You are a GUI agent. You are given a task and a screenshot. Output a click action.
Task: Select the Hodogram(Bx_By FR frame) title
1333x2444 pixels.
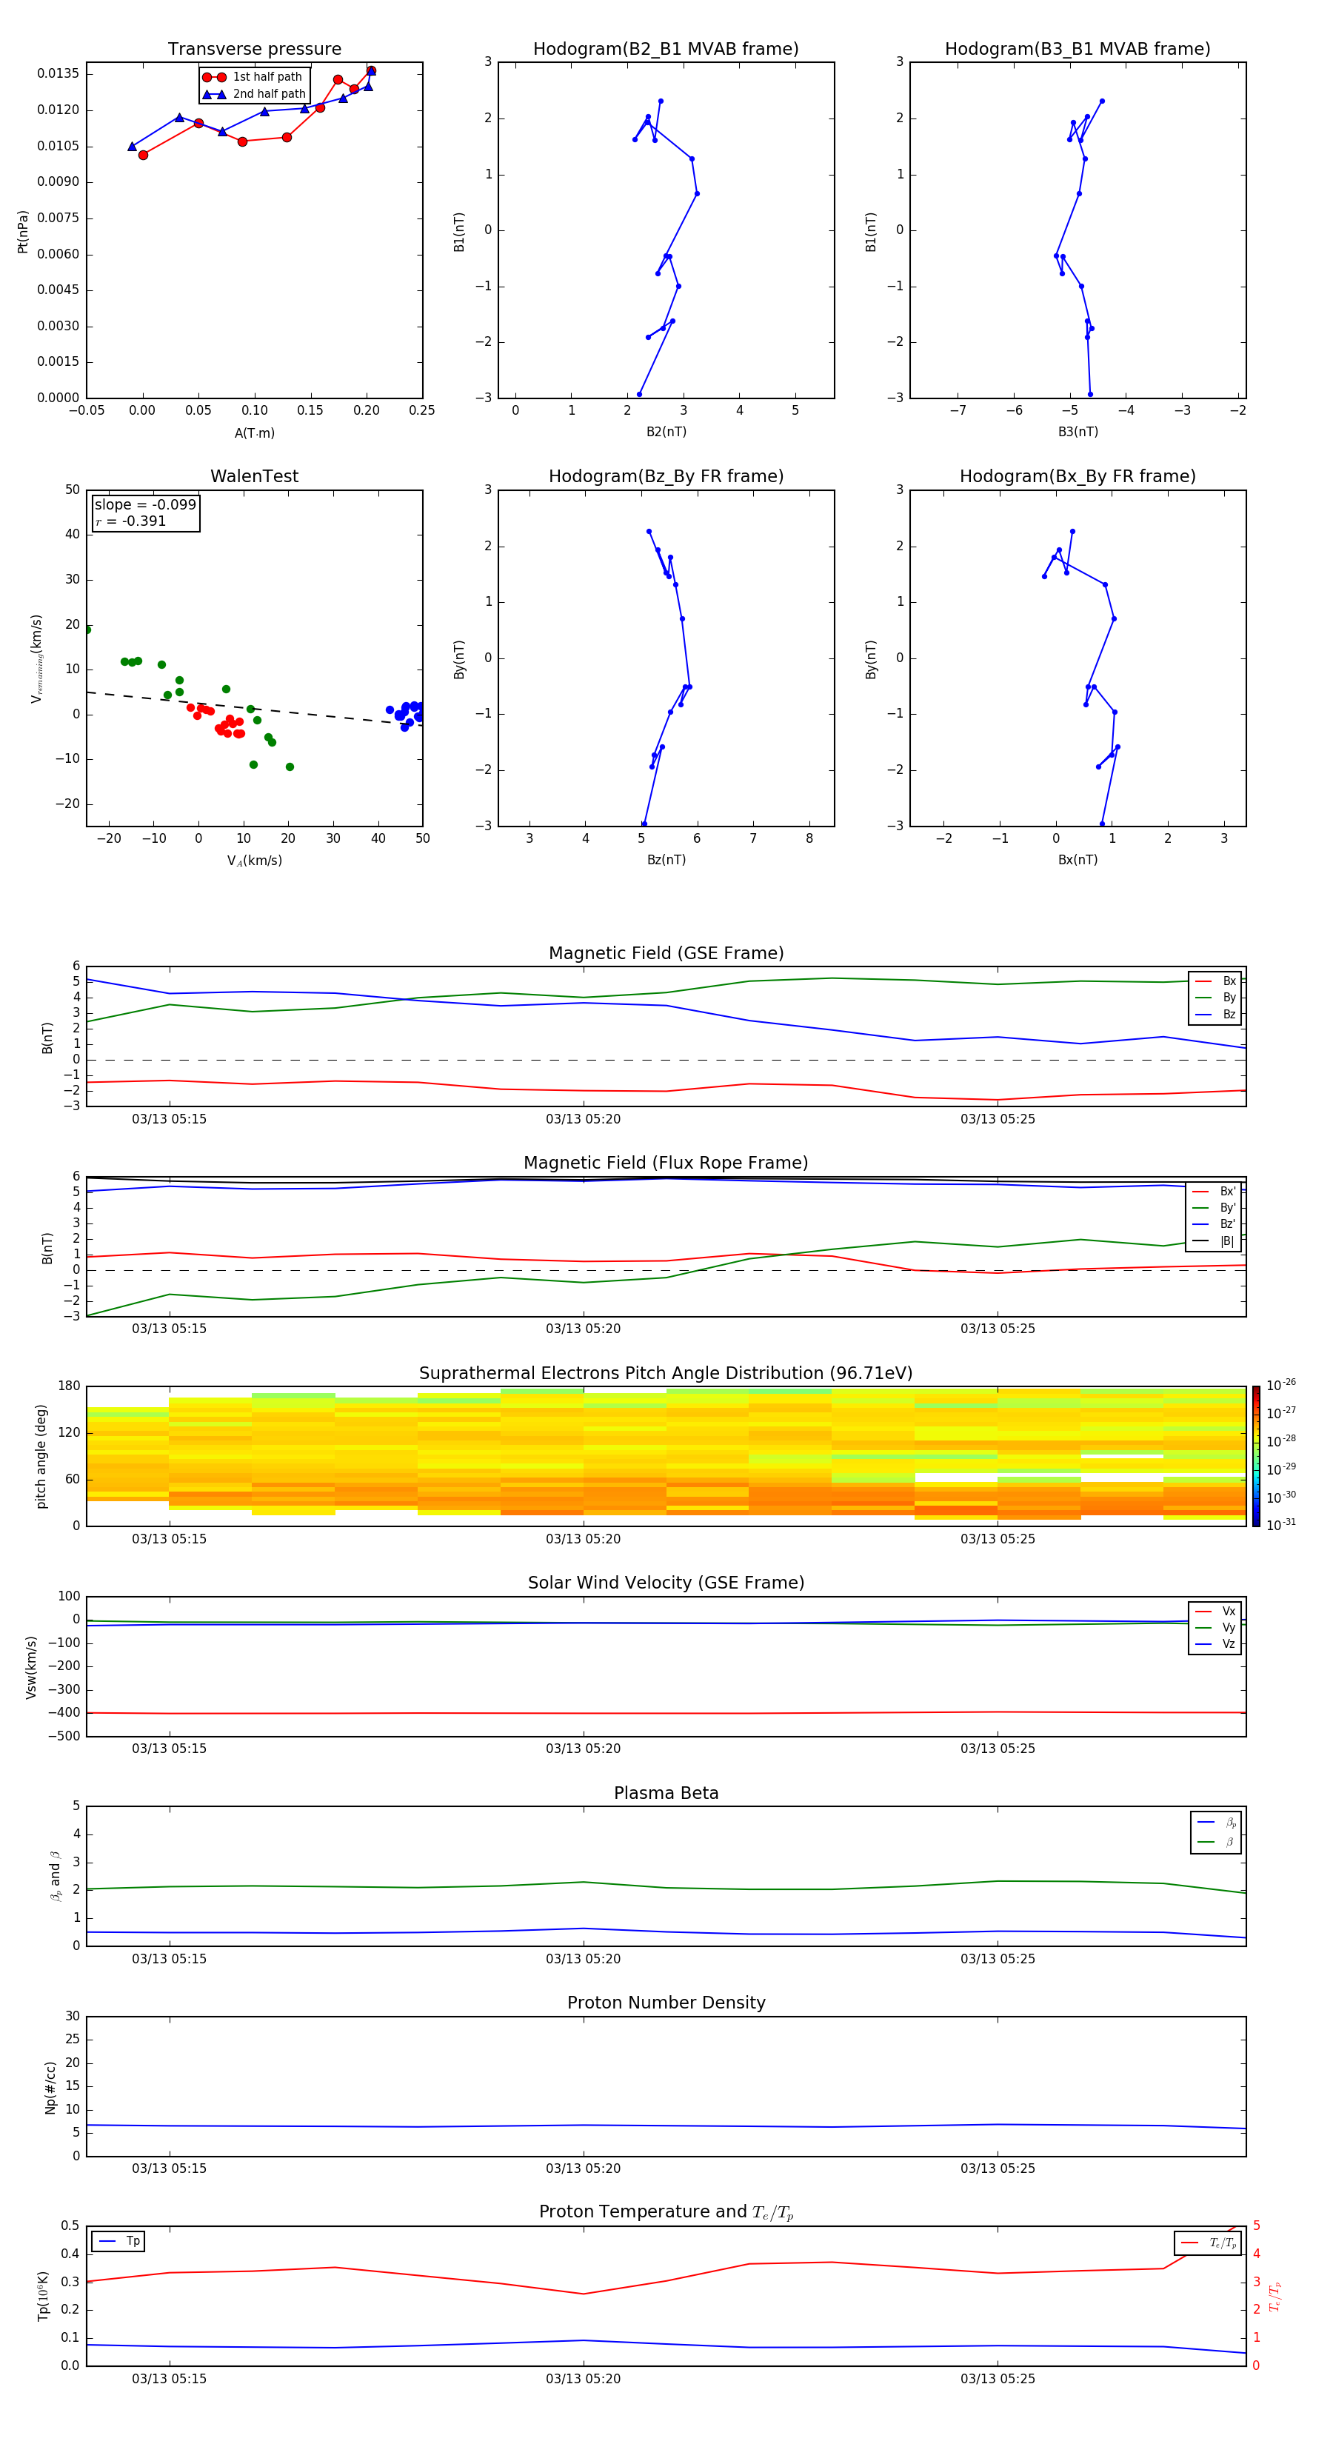tap(1077, 476)
